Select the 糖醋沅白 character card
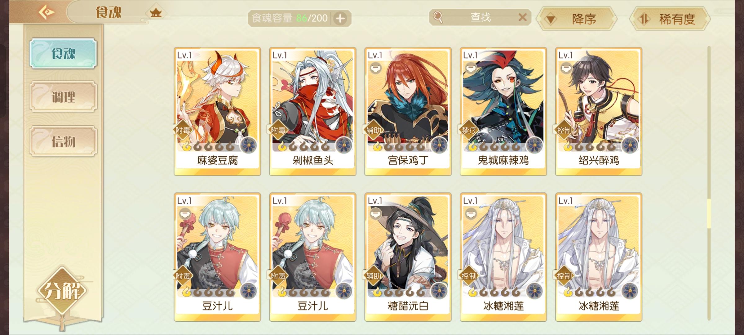Image resolution: width=744 pixels, height=335 pixels. coord(408,257)
